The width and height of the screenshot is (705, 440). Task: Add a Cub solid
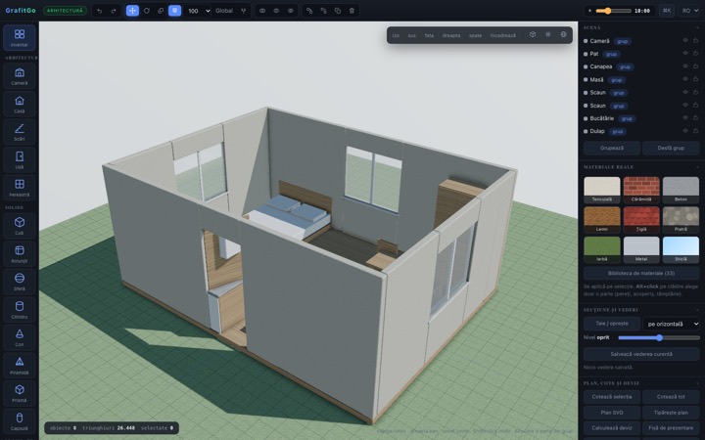pyautogui.click(x=20, y=226)
